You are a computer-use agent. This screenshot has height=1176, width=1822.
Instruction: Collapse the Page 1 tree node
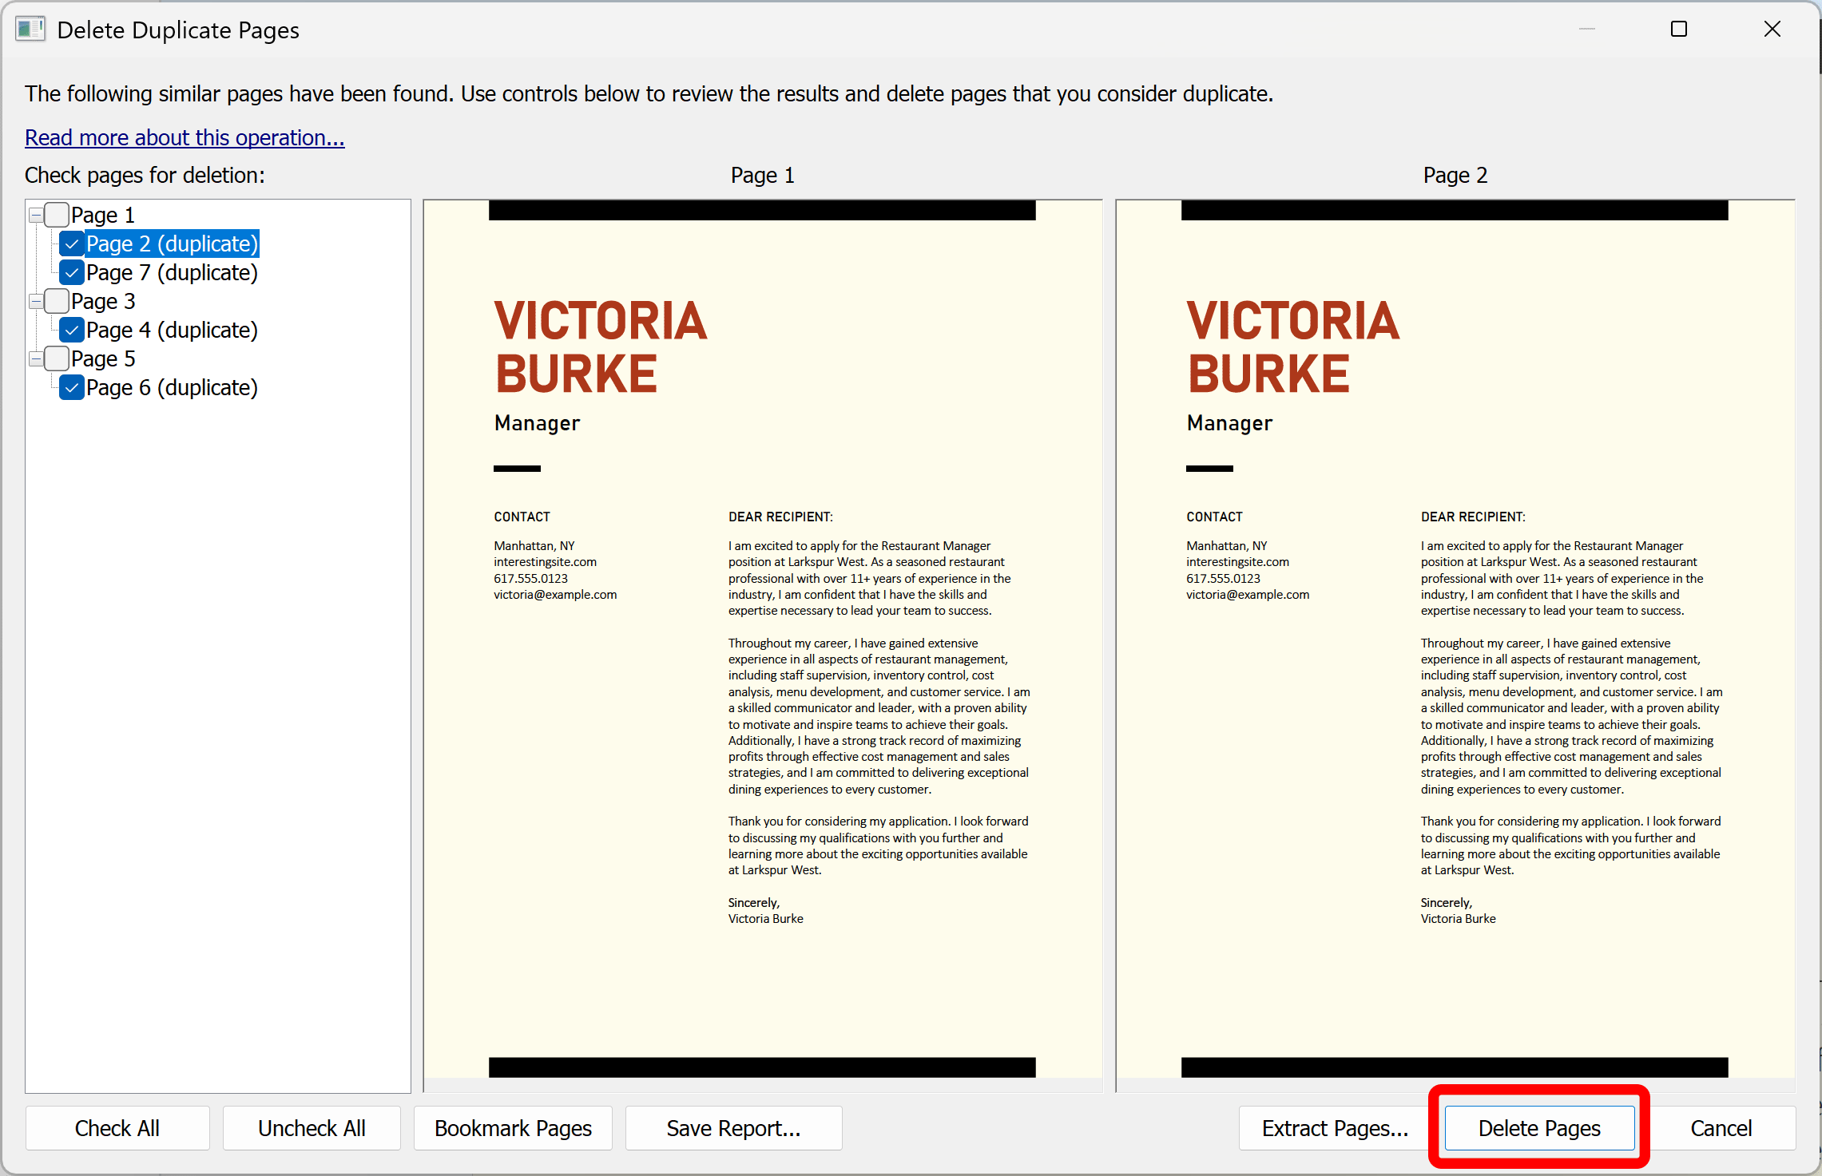tap(36, 214)
